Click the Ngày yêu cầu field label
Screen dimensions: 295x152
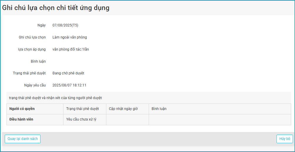35,85
